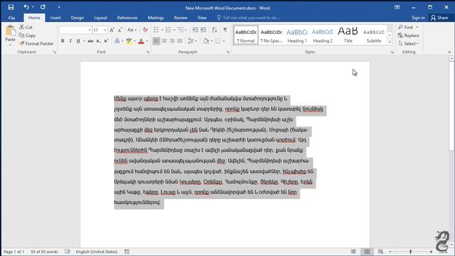The image size is (455, 256).
Task: Cut the selected text
Action: pos(26,27)
